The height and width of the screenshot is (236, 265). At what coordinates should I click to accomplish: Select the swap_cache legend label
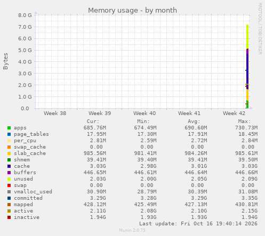pos(30,147)
